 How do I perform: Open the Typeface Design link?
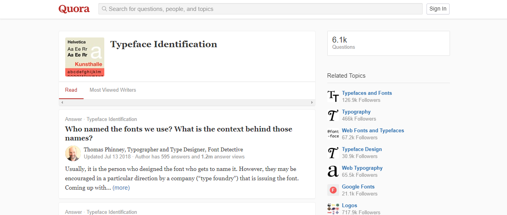click(x=362, y=149)
